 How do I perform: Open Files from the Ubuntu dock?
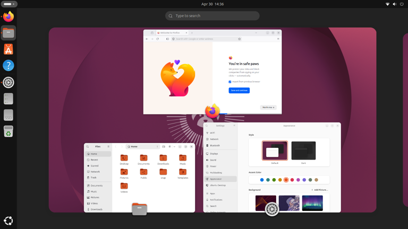(8, 33)
